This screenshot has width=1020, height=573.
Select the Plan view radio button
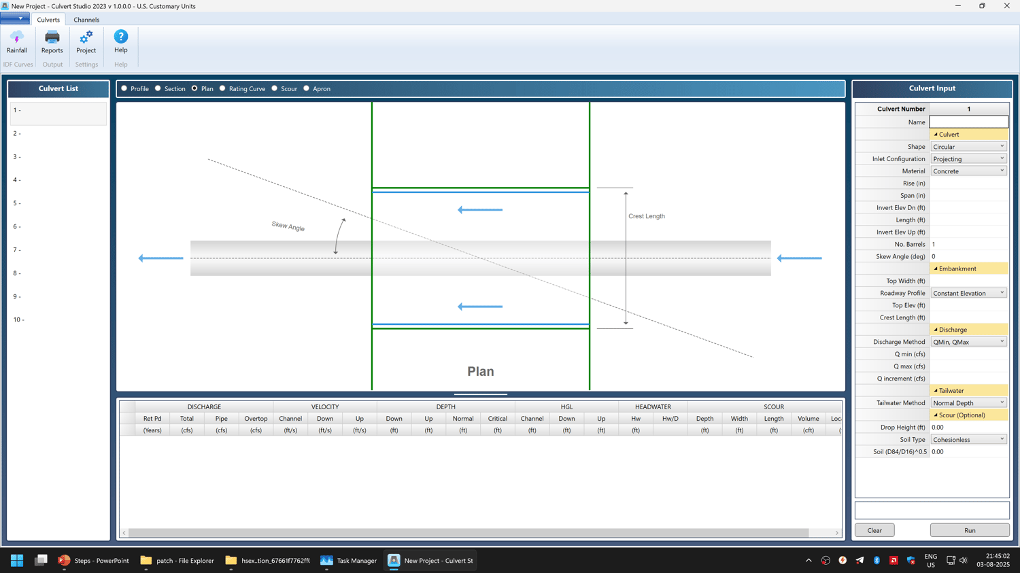(194, 88)
